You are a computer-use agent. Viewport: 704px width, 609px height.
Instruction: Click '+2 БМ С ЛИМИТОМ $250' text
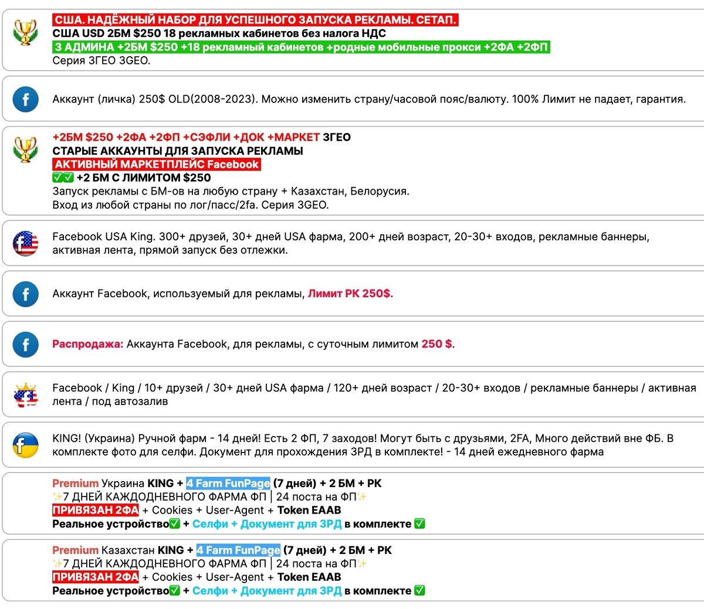143,178
